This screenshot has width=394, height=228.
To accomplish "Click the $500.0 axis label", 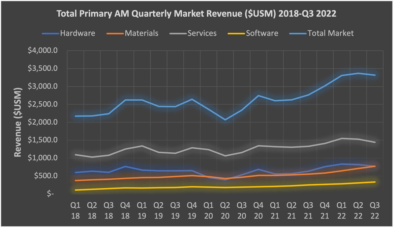I will pos(46,176).
